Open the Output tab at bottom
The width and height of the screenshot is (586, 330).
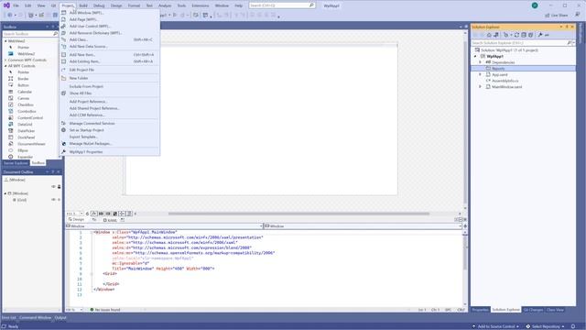[x=60, y=318]
